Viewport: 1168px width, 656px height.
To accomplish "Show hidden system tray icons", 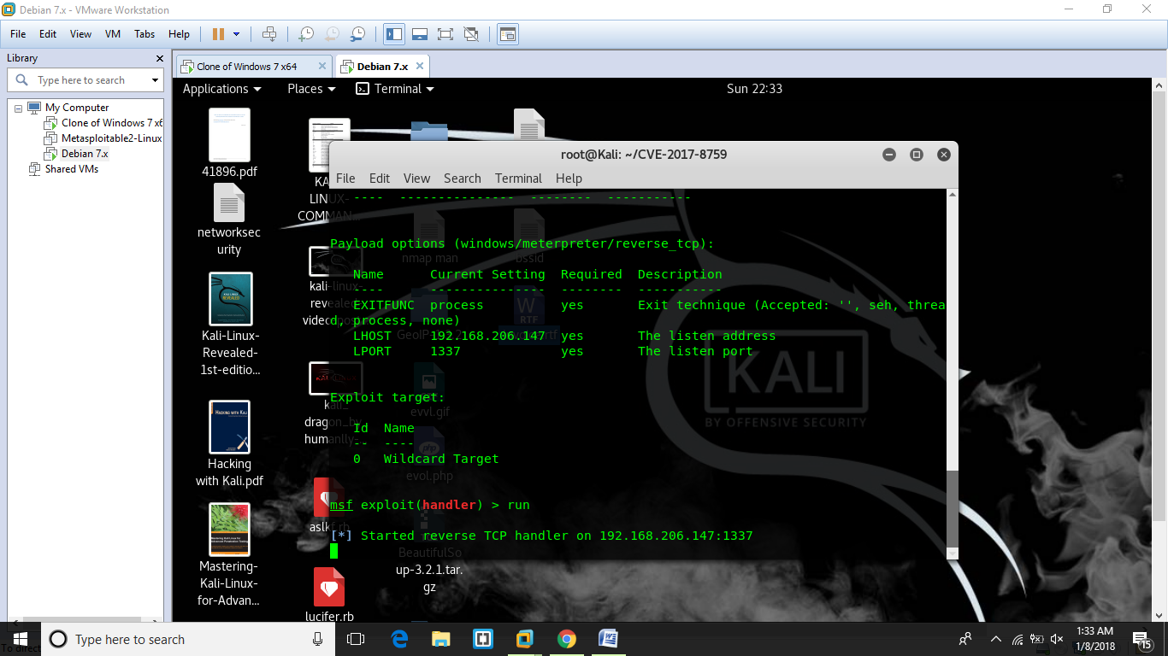I will (x=995, y=639).
